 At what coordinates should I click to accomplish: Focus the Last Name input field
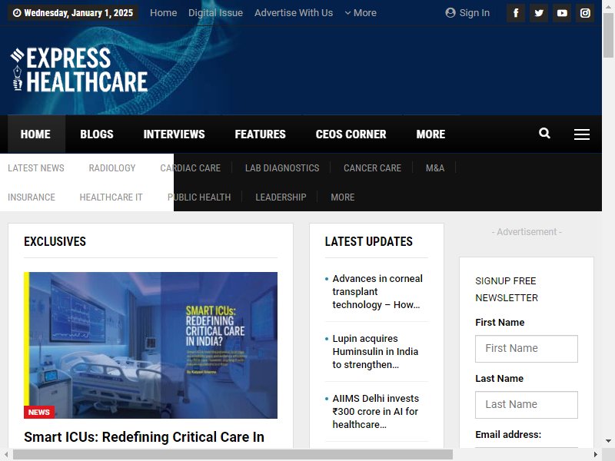[x=527, y=405]
